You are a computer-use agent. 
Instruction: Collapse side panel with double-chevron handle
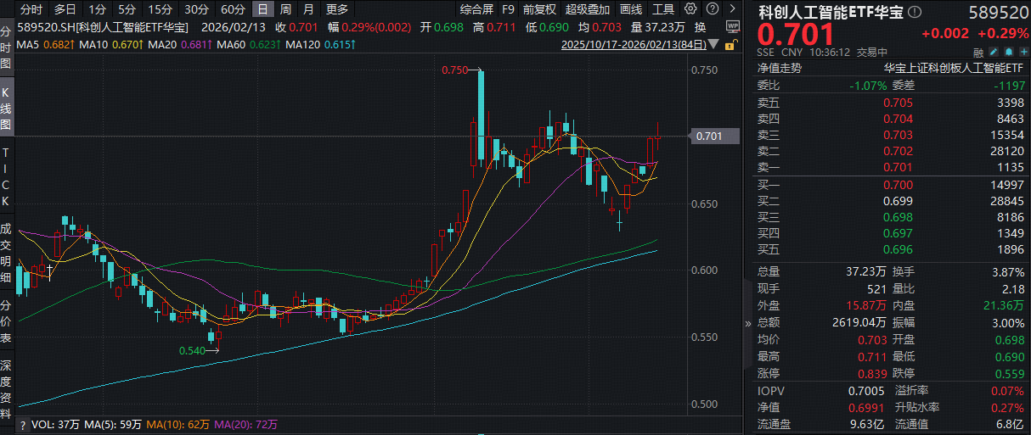(748, 323)
